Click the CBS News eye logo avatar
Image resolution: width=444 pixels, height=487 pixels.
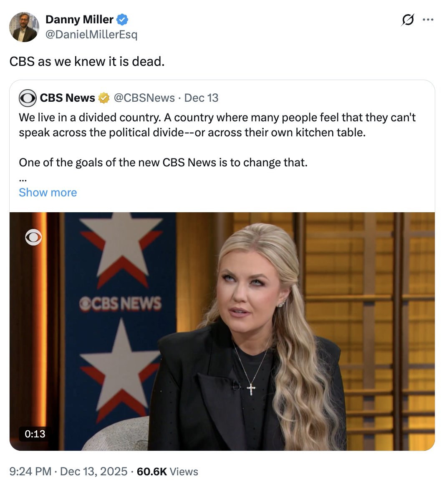coord(28,98)
